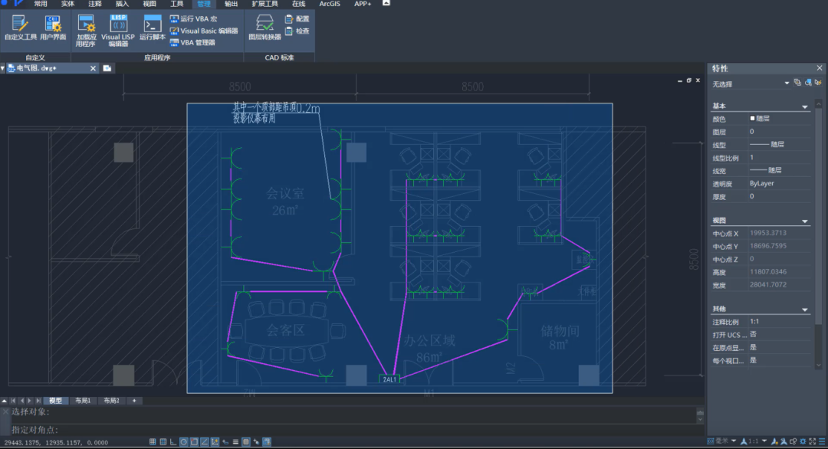The width and height of the screenshot is (828, 449).
Task: Jump to last layout tab arrow
Action: (x=38, y=401)
